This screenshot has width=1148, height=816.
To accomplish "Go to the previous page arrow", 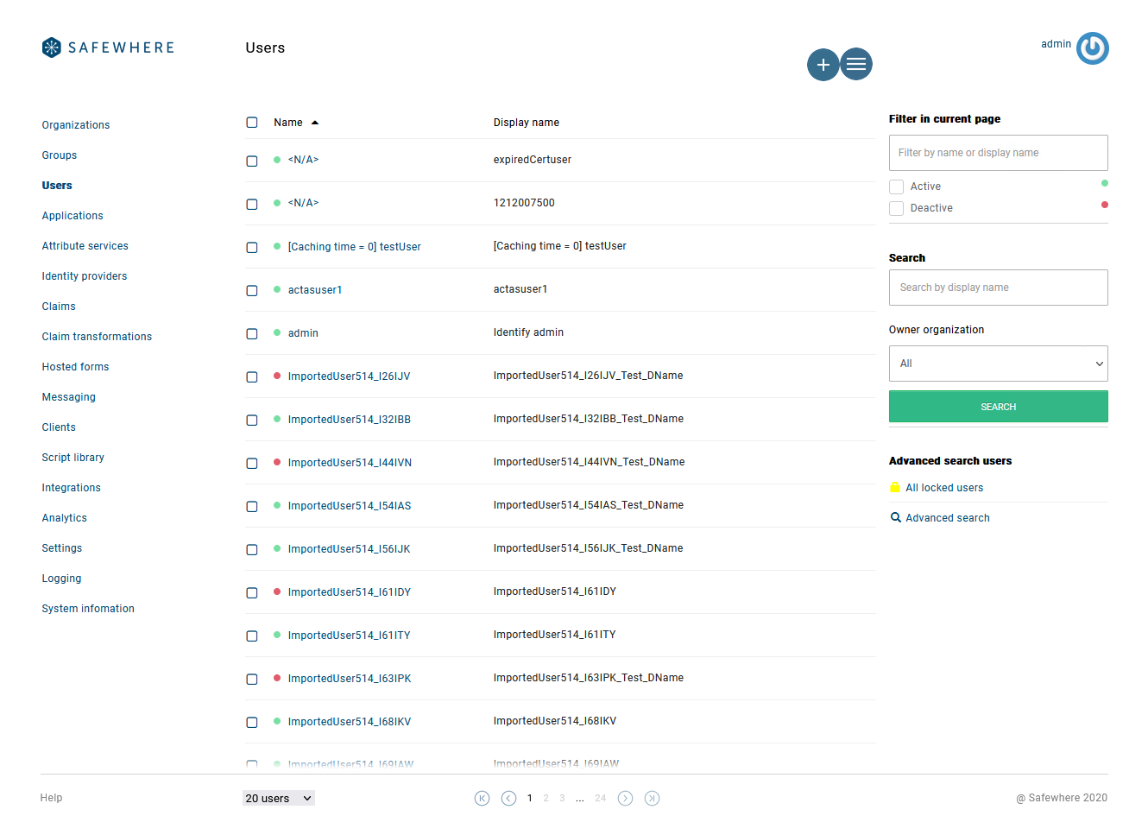I will point(508,799).
